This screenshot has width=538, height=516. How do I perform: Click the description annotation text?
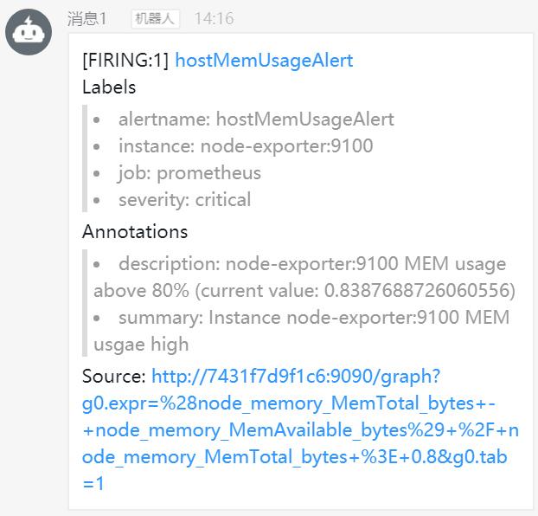(304, 277)
